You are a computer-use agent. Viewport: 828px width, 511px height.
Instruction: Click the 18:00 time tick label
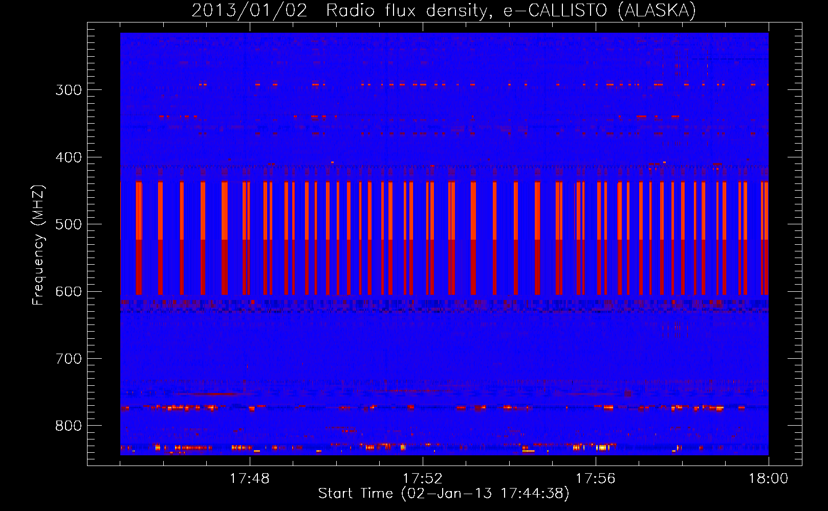[x=769, y=479]
